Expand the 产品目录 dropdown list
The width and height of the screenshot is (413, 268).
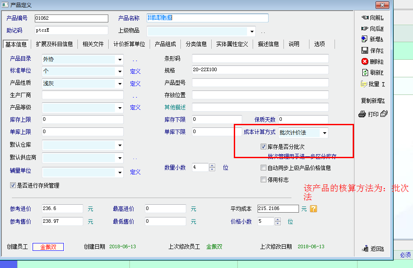120,59
